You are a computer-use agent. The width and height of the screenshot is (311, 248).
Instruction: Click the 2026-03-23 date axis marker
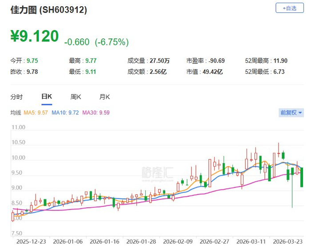coord(287,241)
